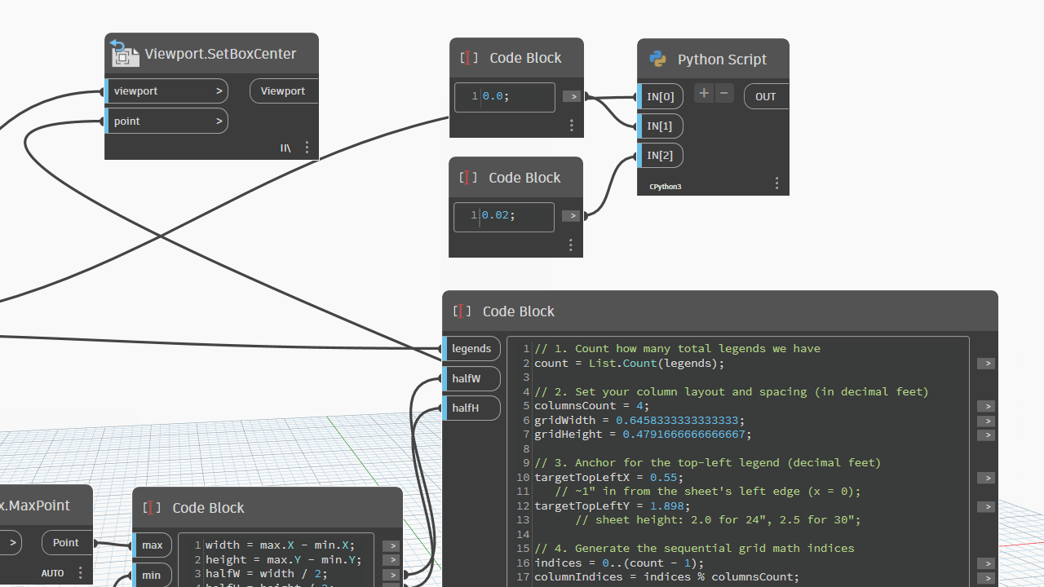Select the IN[1] port on Python Script
The image size is (1044, 587).
[x=660, y=126]
